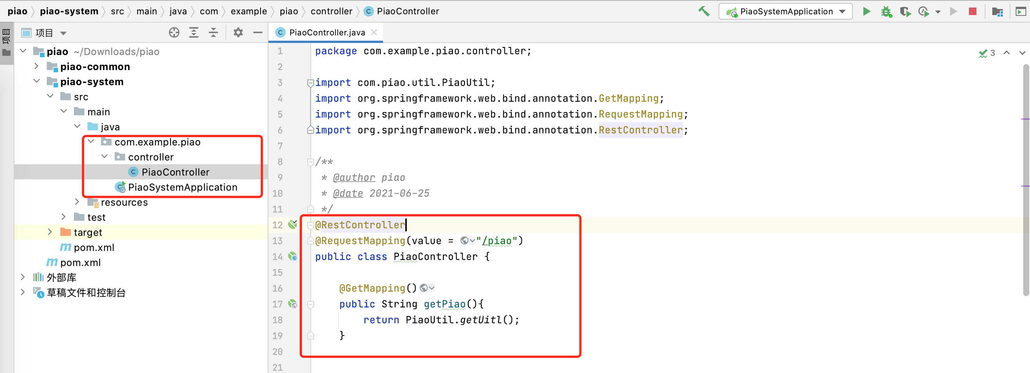The image size is (1030, 373).
Task: Expand 草稿文件和控制台 scratches node
Action: (23, 292)
